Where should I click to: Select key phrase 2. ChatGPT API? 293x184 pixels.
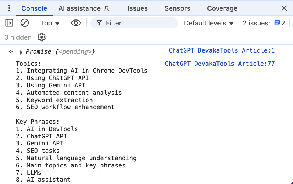(41, 136)
